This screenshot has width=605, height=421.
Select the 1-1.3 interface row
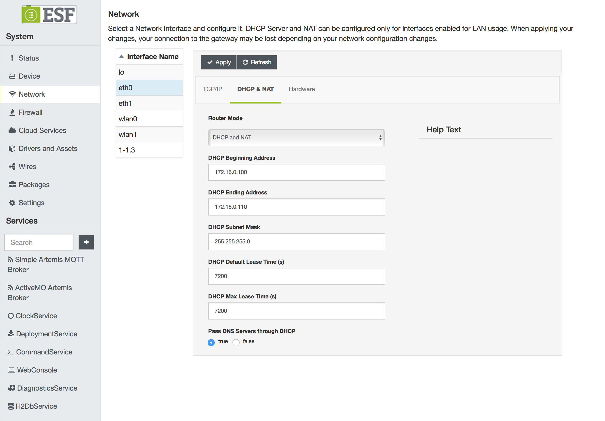pyautogui.click(x=149, y=150)
